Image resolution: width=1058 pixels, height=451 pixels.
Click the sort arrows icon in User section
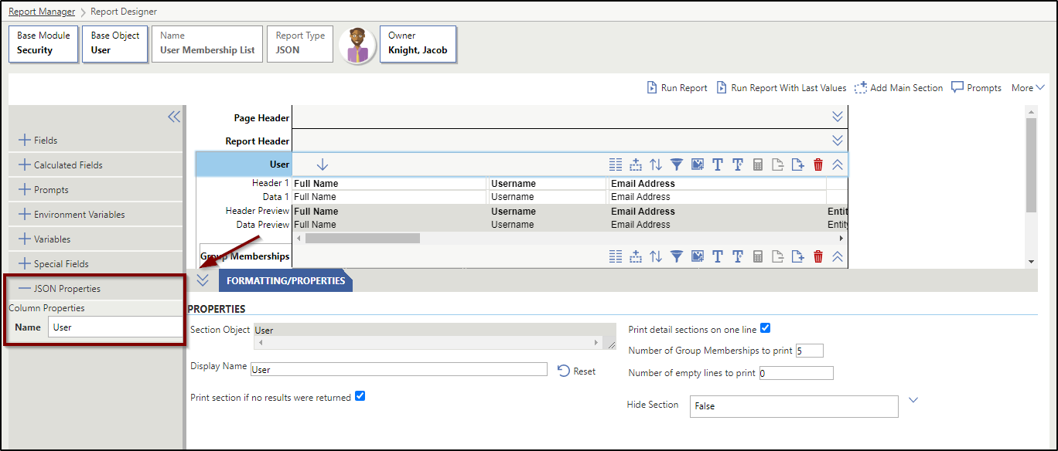tap(656, 164)
